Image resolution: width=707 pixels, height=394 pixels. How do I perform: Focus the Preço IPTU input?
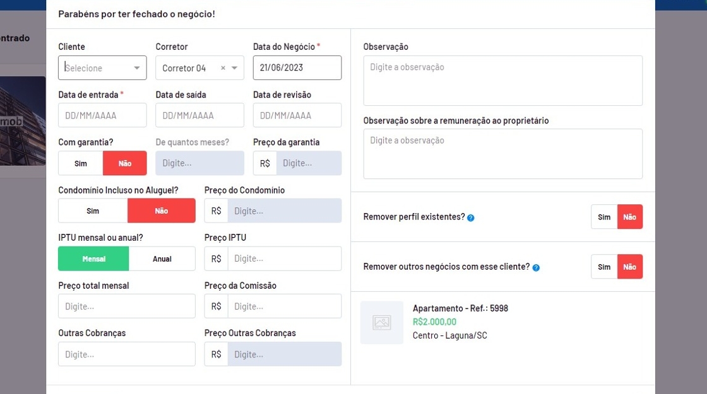[284, 259]
